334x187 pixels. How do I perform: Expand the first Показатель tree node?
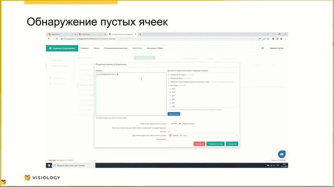(x=169, y=75)
